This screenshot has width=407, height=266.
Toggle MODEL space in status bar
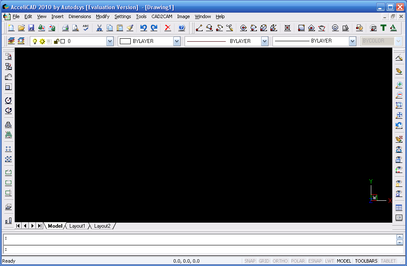pos(344,261)
